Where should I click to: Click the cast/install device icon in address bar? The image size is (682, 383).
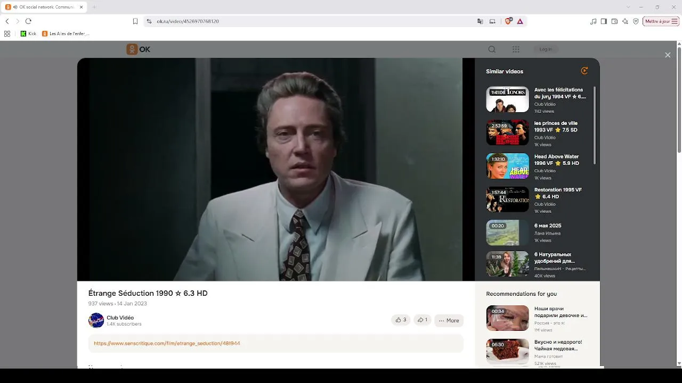(492, 21)
